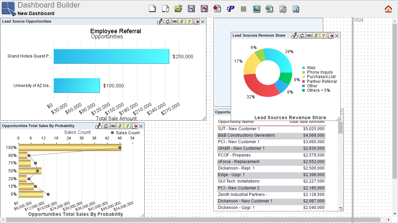Refresh the Lead Sources Revenue Share chart
This screenshot has width=398, height=223.
point(302,36)
